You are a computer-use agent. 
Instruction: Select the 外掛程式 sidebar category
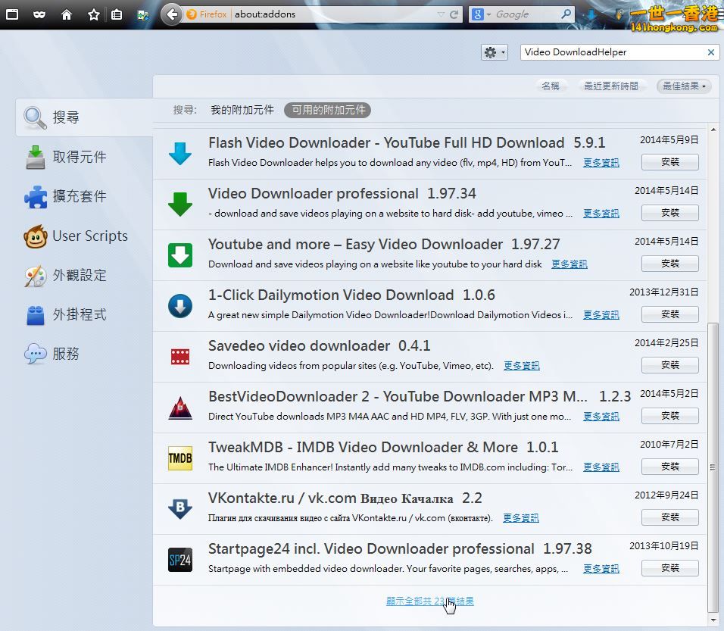tap(85, 314)
